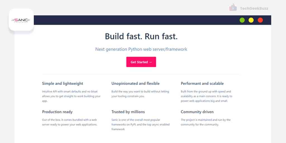The width and height of the screenshot is (286, 143).
Task: Select the Community driven heading
Action: [197, 112]
